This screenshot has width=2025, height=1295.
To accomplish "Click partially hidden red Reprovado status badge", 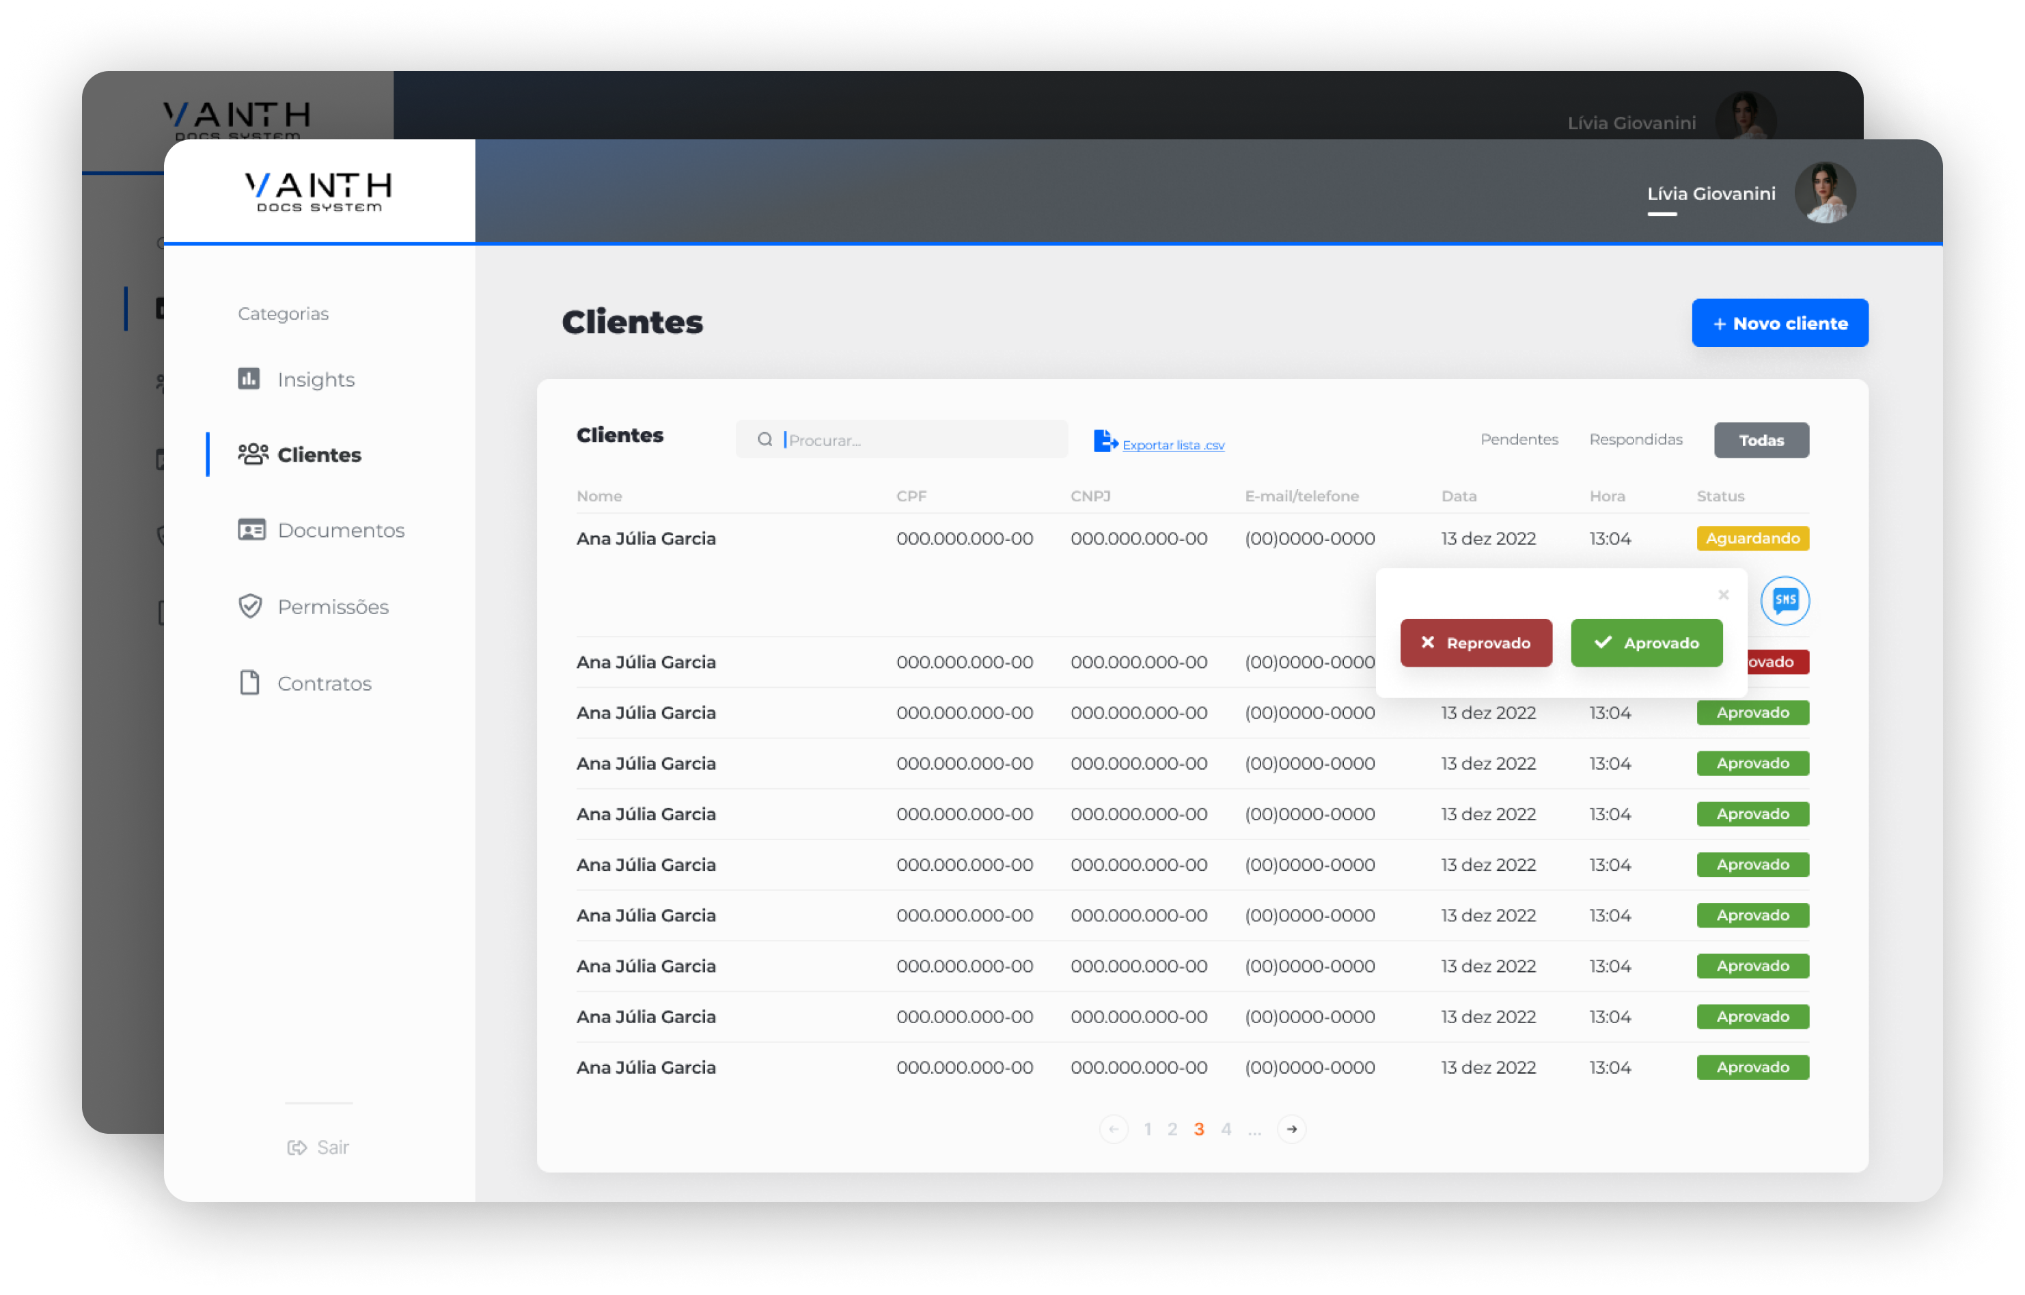I will (x=1778, y=662).
